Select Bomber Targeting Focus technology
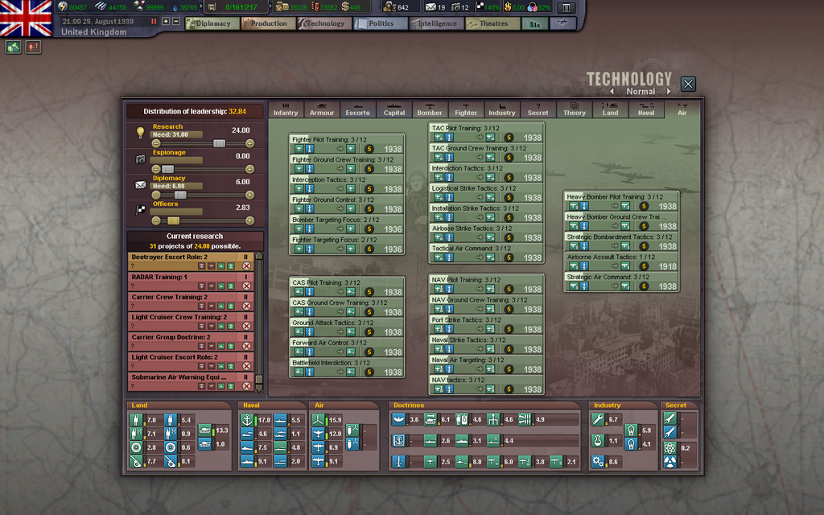The height and width of the screenshot is (515, 824). click(x=347, y=225)
